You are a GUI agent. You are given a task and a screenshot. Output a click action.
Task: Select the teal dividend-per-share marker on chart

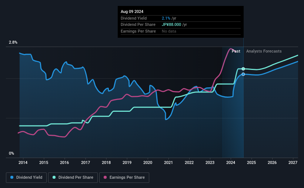click(243, 69)
